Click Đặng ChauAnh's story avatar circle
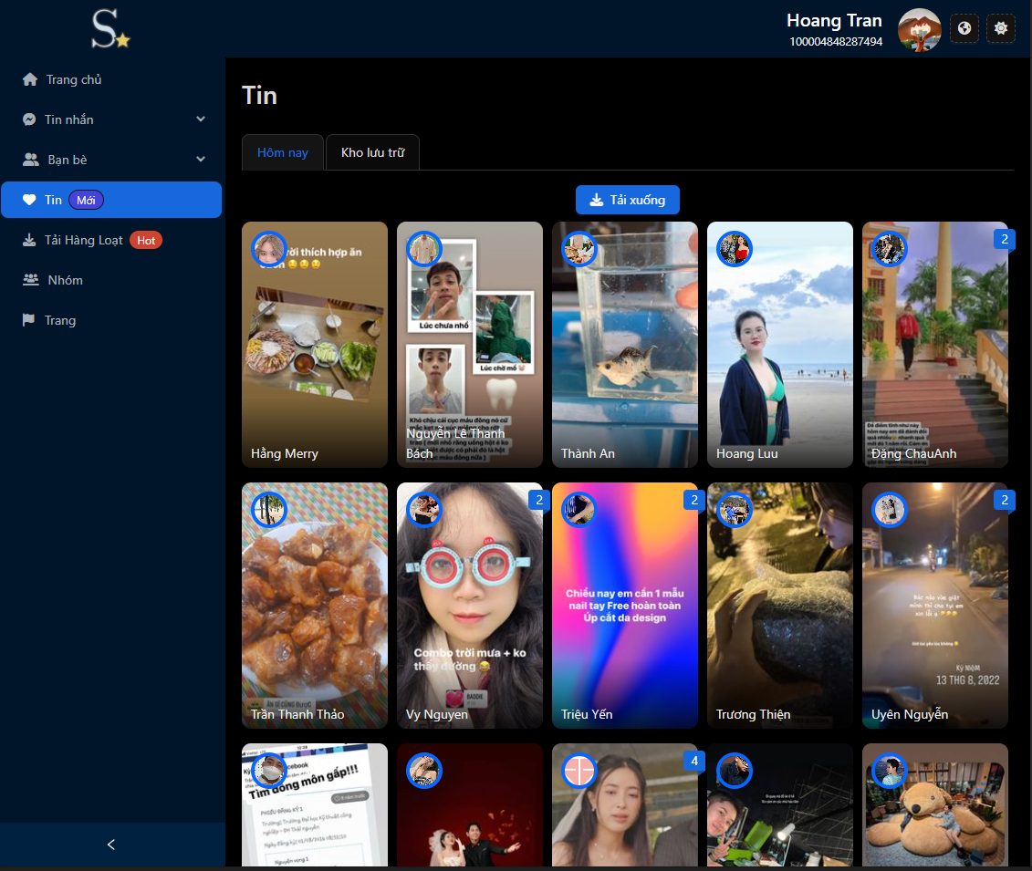1032x871 pixels. tap(889, 249)
